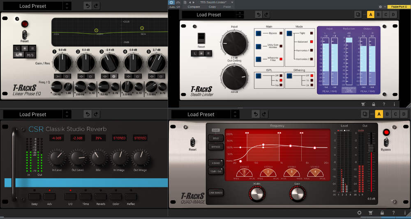
Task: Redo in Classik Studio Reverb preset bar
Action: (96, 114)
